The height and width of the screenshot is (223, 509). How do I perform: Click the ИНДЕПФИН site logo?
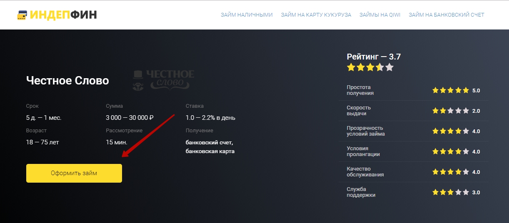pos(57,15)
